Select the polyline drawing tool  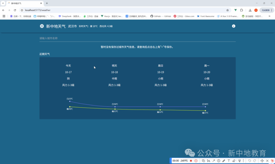208,161
